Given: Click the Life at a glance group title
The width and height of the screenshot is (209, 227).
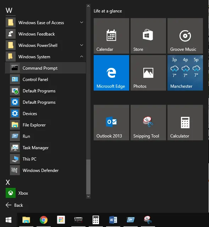Looking at the screenshot, I should pyautogui.click(x=108, y=11).
